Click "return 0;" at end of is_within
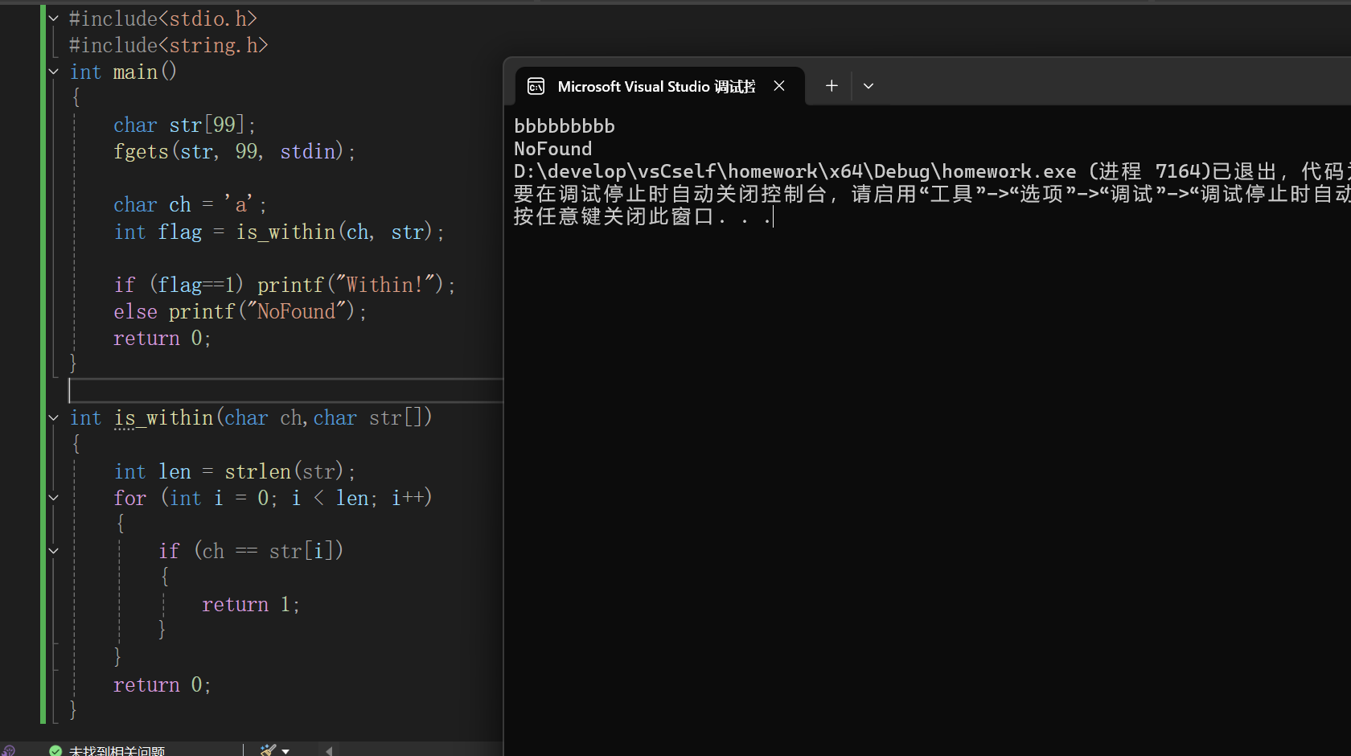The height and width of the screenshot is (756, 1351). click(x=162, y=684)
